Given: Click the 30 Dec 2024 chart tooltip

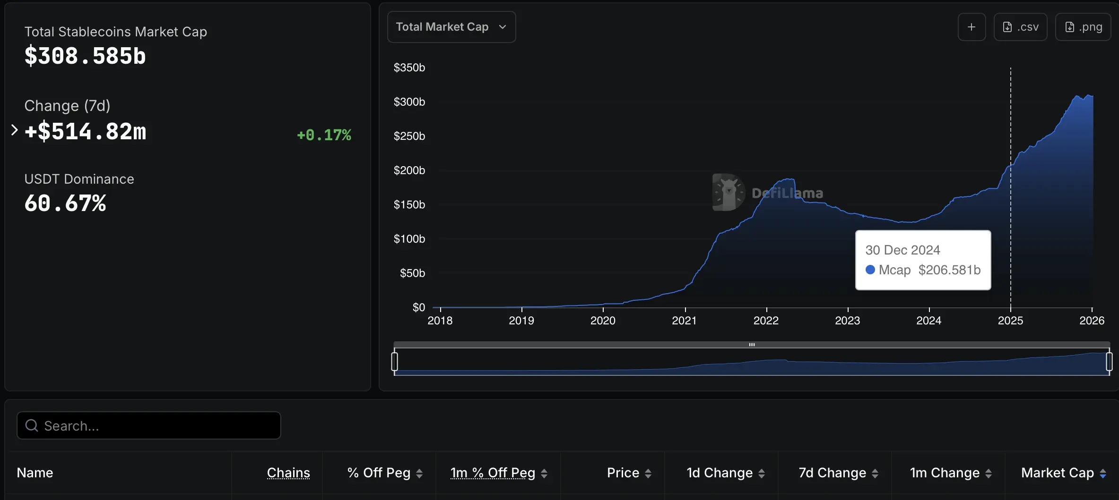Looking at the screenshot, I should click(x=923, y=260).
